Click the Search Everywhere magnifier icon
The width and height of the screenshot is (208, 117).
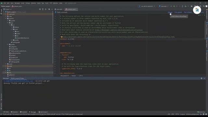(x=204, y=6)
